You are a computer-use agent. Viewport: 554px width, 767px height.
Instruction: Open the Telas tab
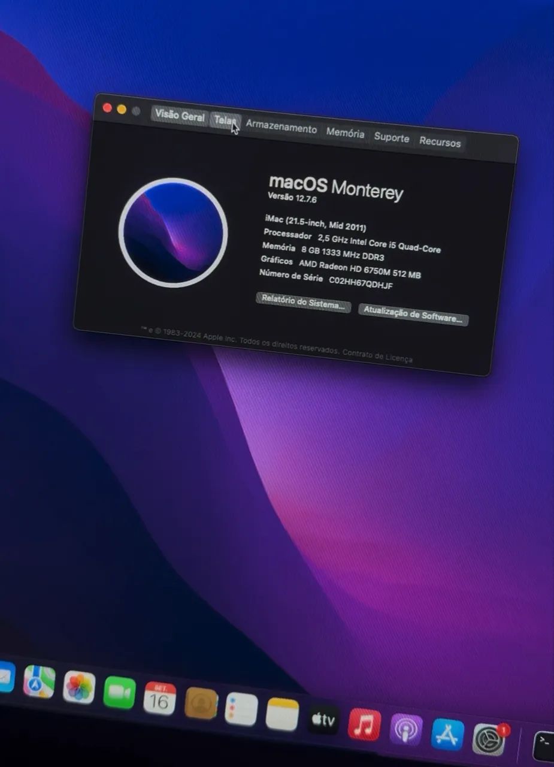(226, 121)
